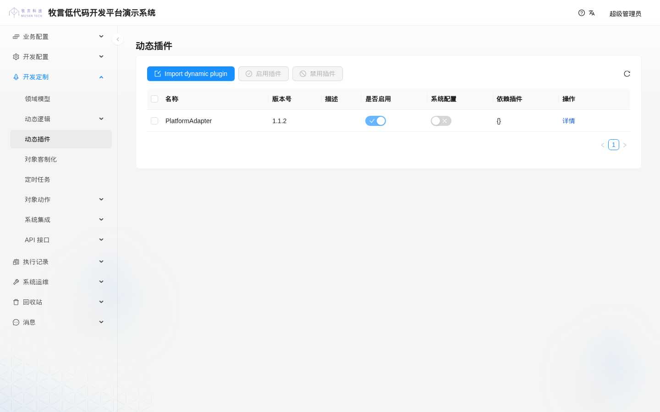Check the select-all header checkbox

point(154,99)
